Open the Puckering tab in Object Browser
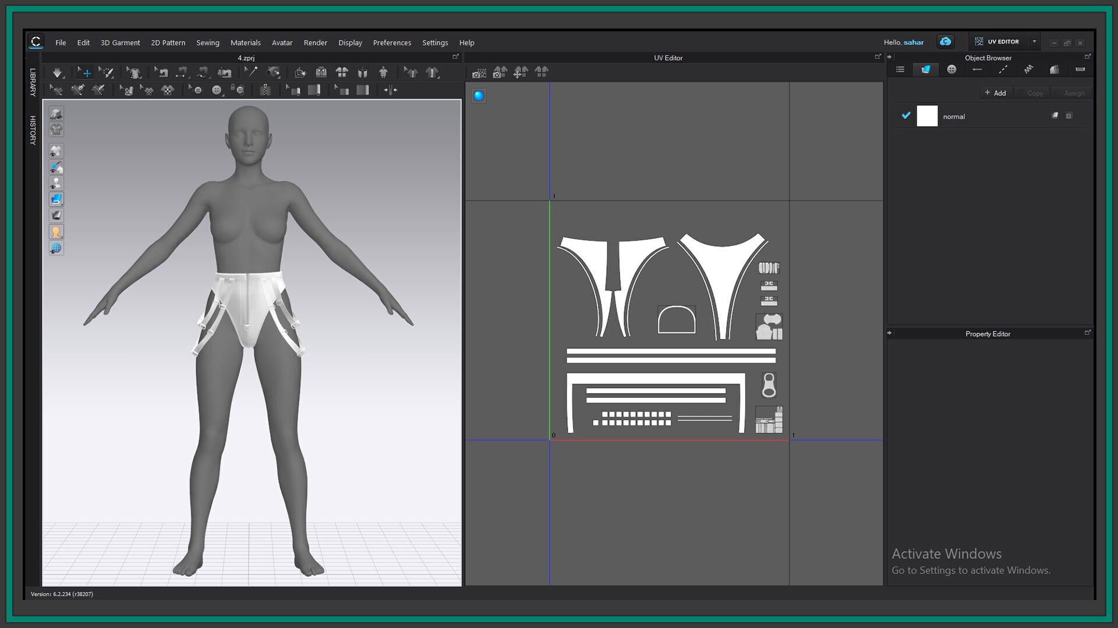 pos(1029,70)
